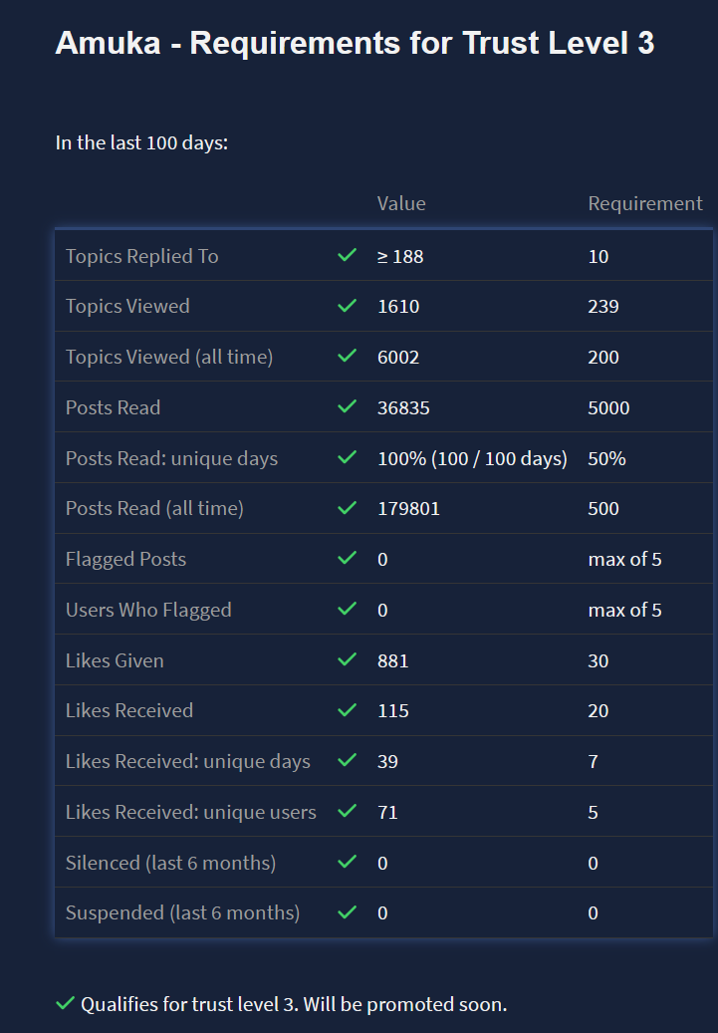The width and height of the screenshot is (718, 1033).
Task: Click the 'Likes Received: unique users' label
Action: pos(190,812)
